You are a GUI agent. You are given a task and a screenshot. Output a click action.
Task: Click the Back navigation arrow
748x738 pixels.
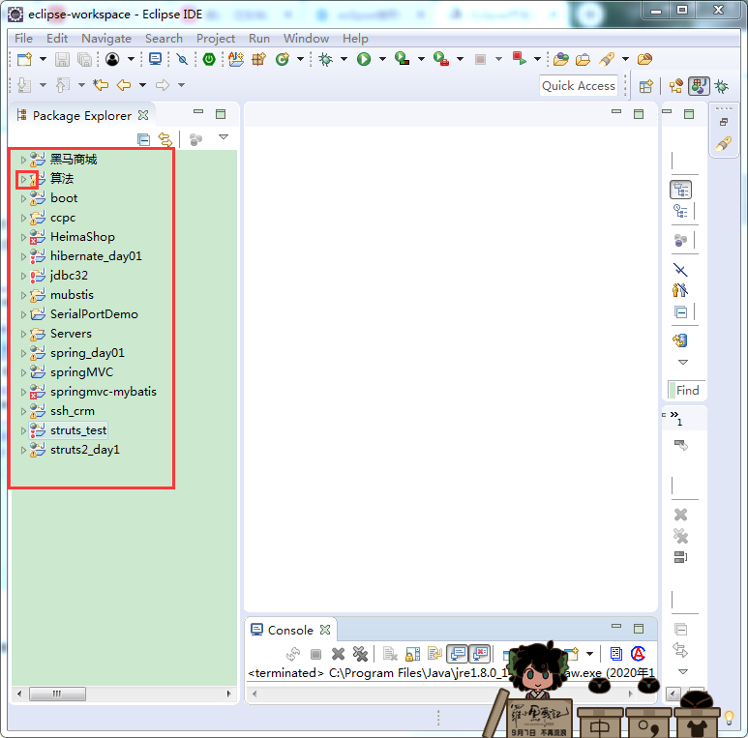tap(124, 85)
